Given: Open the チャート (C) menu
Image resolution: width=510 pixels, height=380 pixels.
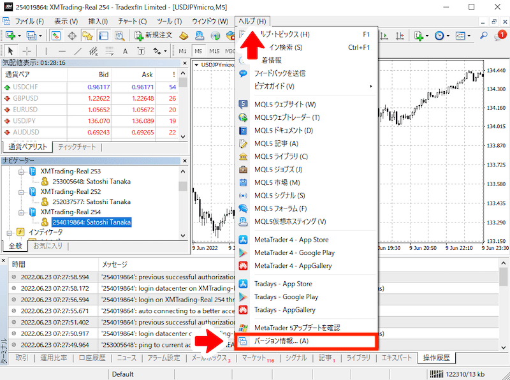Looking at the screenshot, I should 133,22.
